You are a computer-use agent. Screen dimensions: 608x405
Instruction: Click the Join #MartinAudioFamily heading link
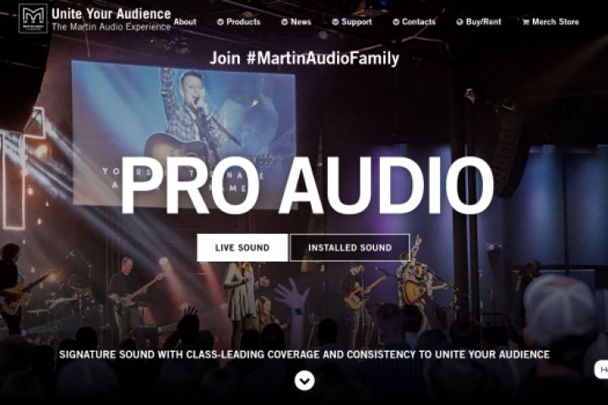(x=304, y=58)
